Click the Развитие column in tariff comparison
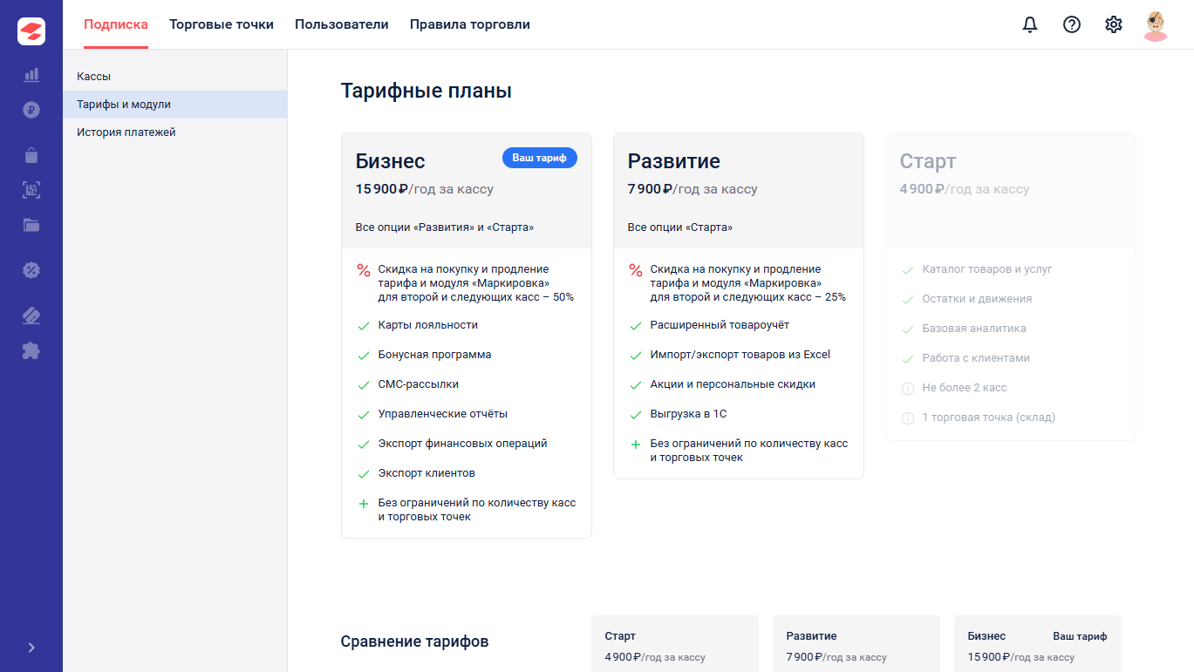Image resolution: width=1194 pixels, height=672 pixels. point(856,644)
